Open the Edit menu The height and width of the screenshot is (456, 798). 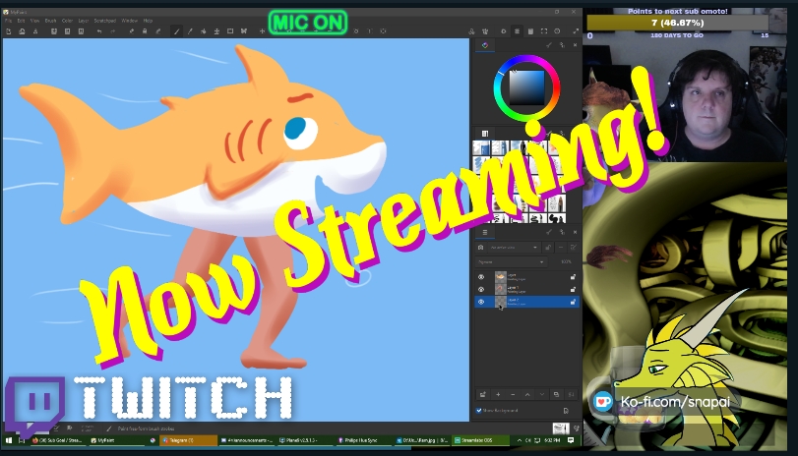point(21,21)
